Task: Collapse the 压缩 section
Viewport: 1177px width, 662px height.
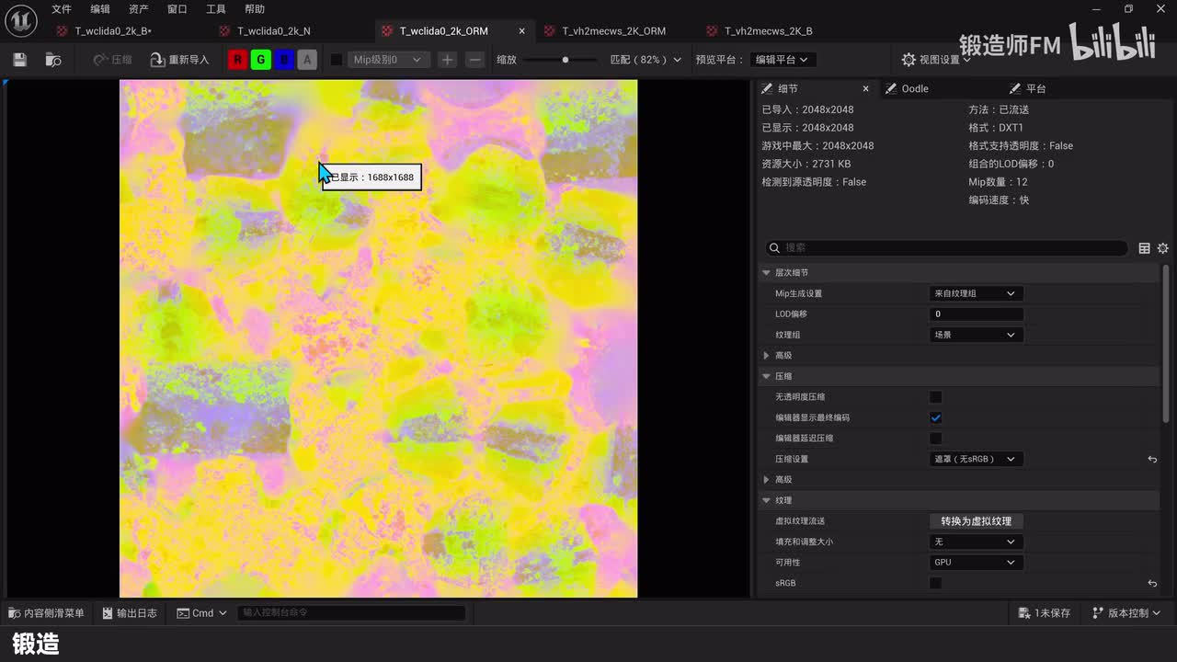Action: 765,376
